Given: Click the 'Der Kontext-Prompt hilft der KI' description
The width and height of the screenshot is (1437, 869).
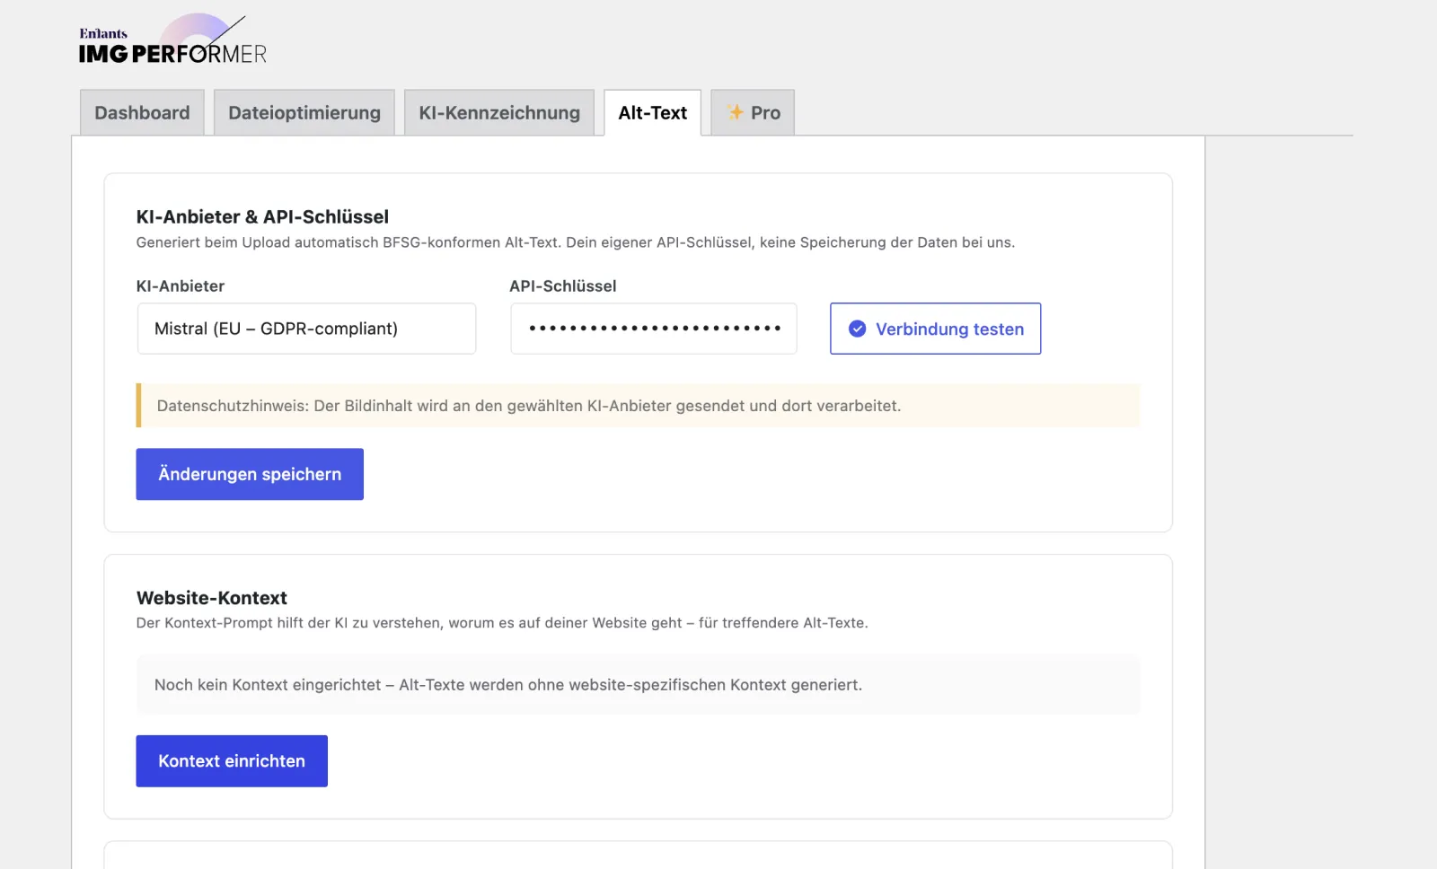Looking at the screenshot, I should [x=502, y=623].
